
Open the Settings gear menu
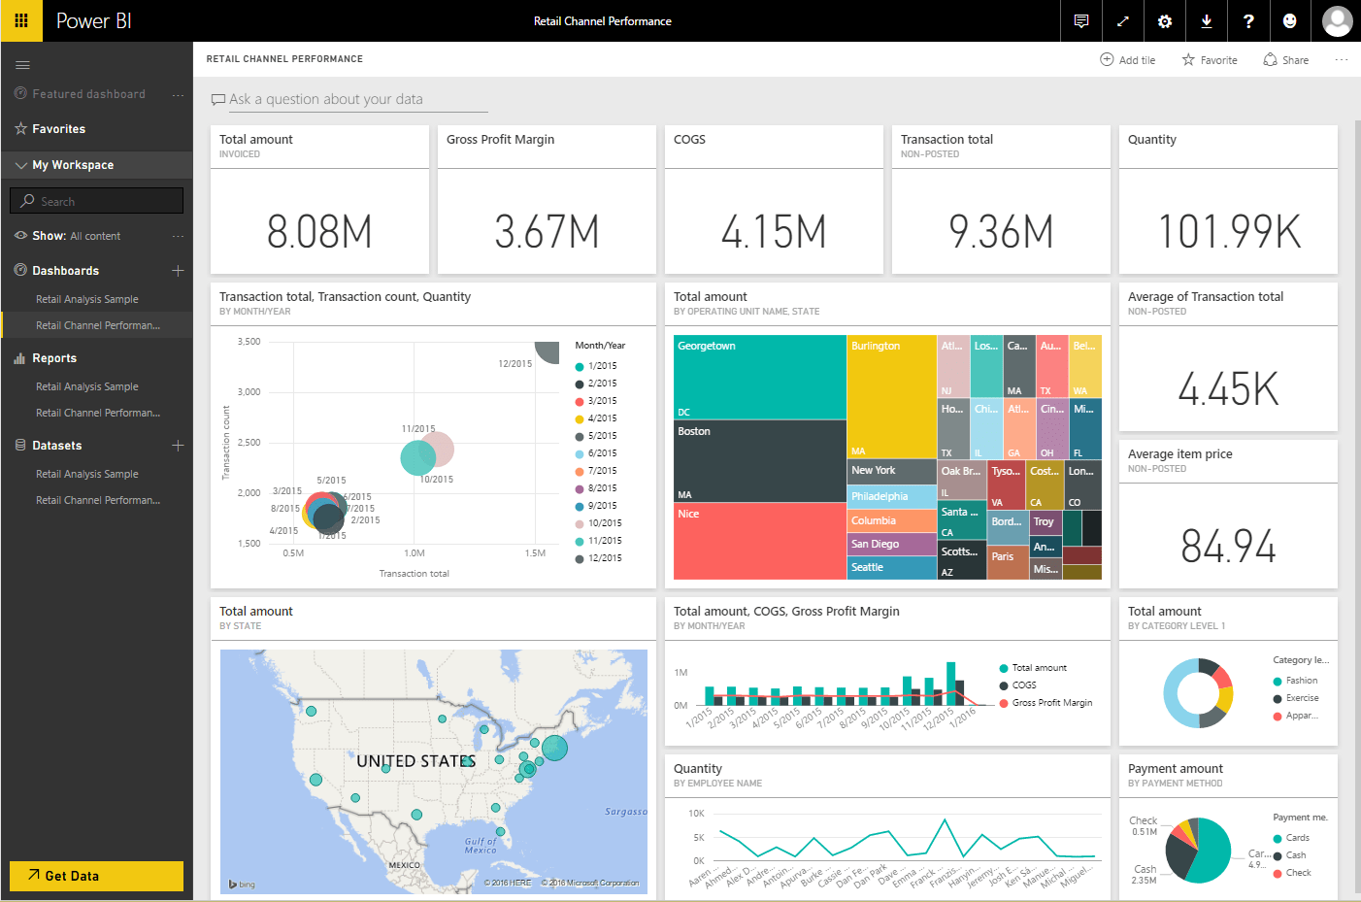[x=1164, y=20]
